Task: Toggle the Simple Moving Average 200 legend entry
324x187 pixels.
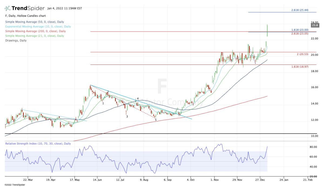Action: (35, 31)
